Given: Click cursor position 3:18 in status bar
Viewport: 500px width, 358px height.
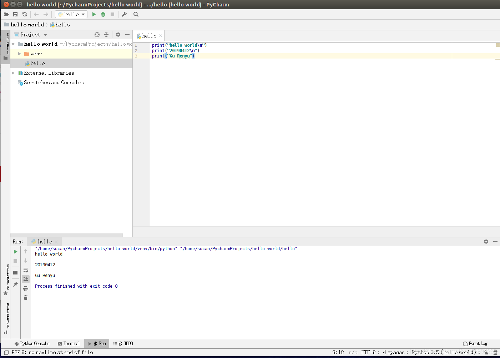Looking at the screenshot, I should (x=338, y=352).
